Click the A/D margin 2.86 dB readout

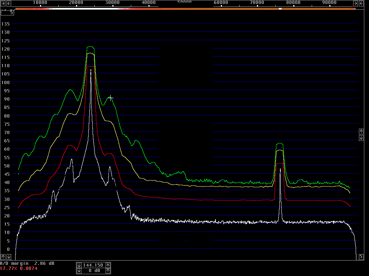(x=27, y=263)
